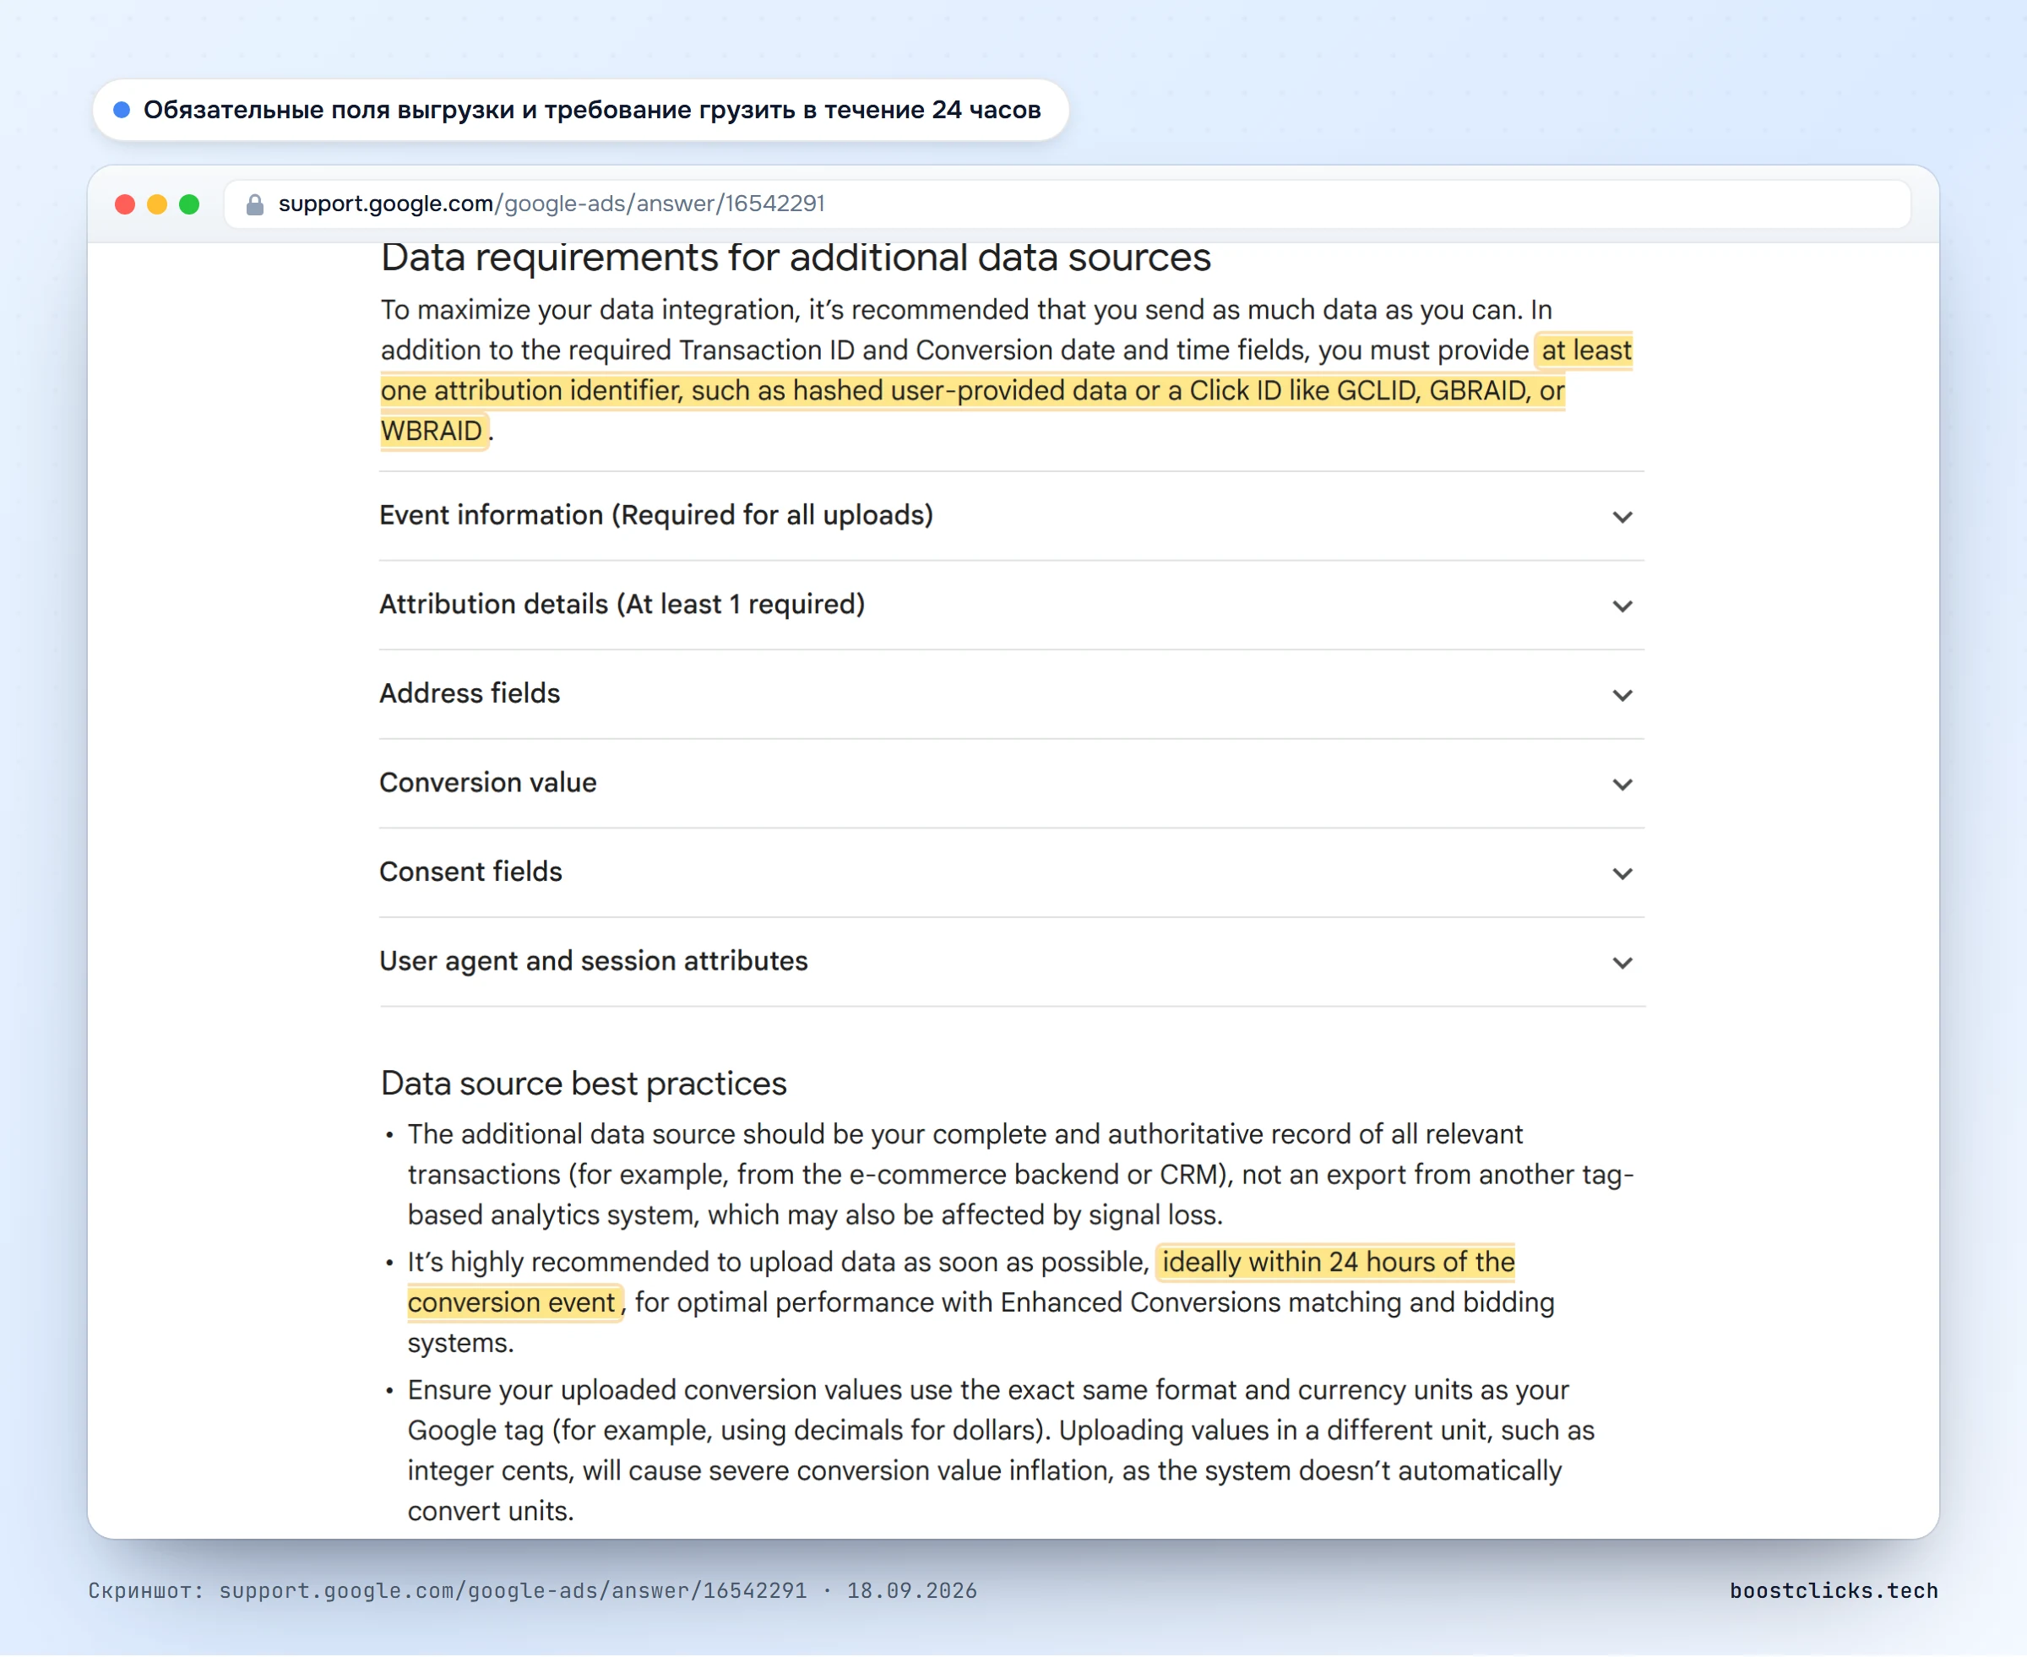Click the highlighted 'conversion event' text
This screenshot has width=2027, height=1657.
(x=514, y=1302)
